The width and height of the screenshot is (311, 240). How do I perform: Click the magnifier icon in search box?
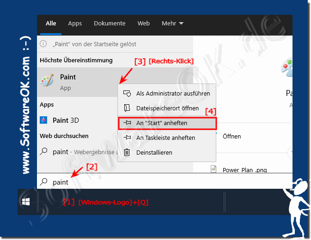point(43,181)
